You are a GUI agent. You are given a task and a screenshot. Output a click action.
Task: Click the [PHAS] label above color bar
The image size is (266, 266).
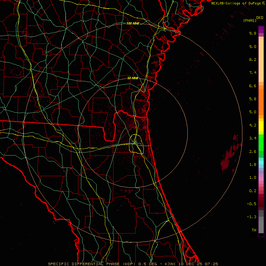(250, 20)
